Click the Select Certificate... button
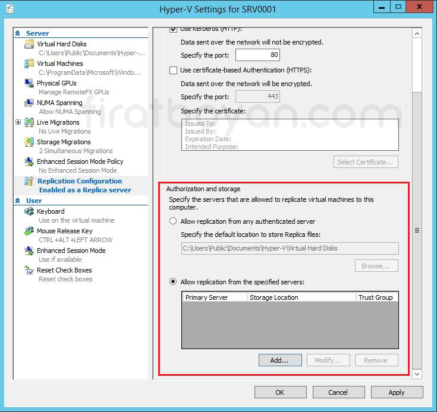Image resolution: width=437 pixels, height=412 pixels. pyautogui.click(x=366, y=162)
